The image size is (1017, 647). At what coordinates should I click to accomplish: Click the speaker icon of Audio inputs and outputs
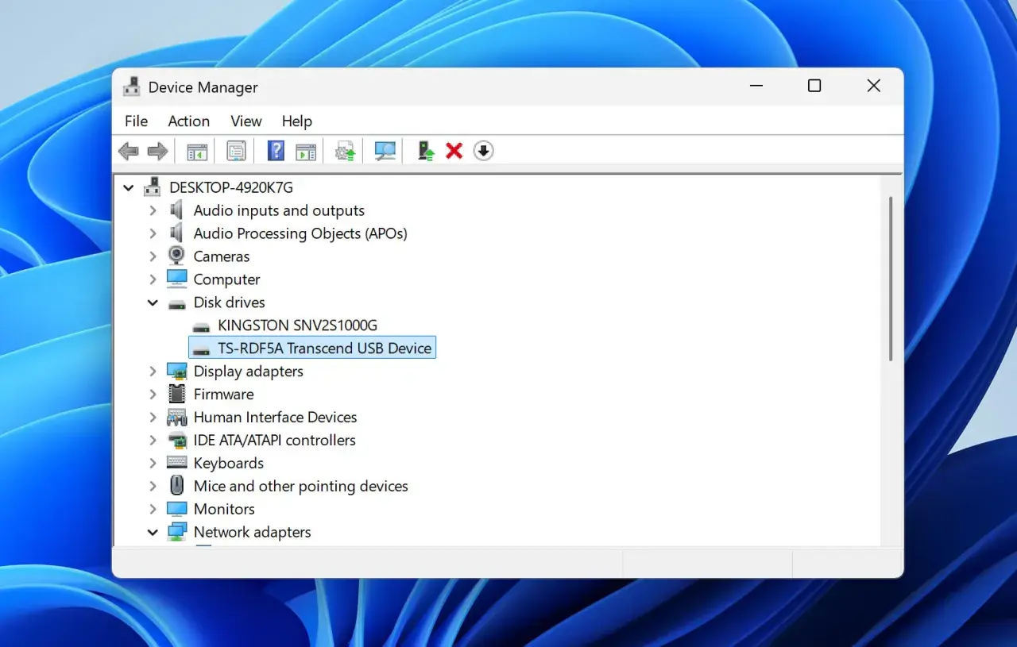pyautogui.click(x=176, y=210)
